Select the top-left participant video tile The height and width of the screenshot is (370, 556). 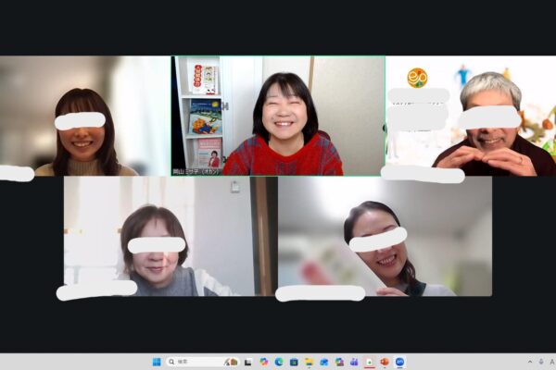point(85,116)
